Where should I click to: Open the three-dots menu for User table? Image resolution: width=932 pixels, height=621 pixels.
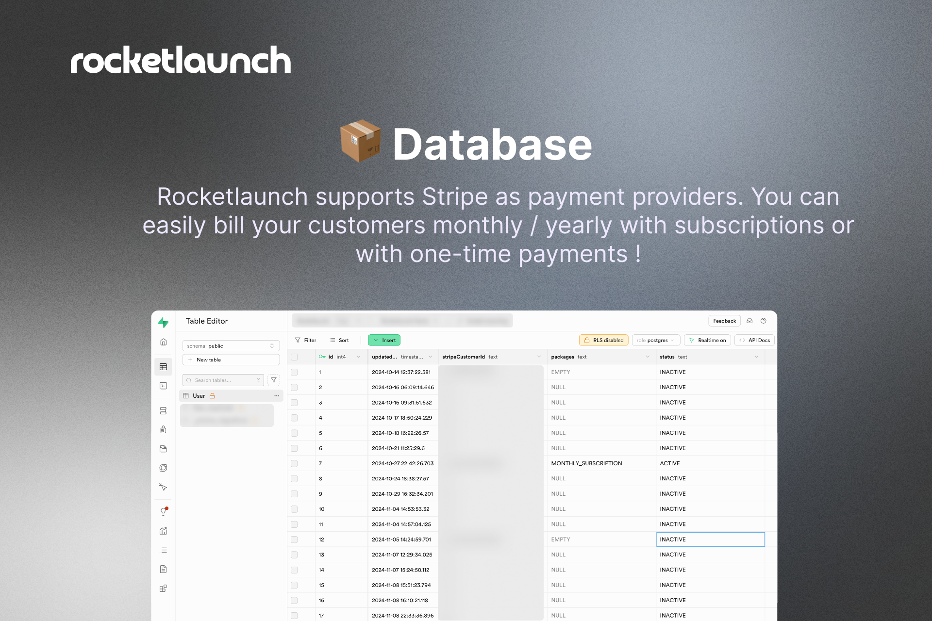[x=277, y=396]
